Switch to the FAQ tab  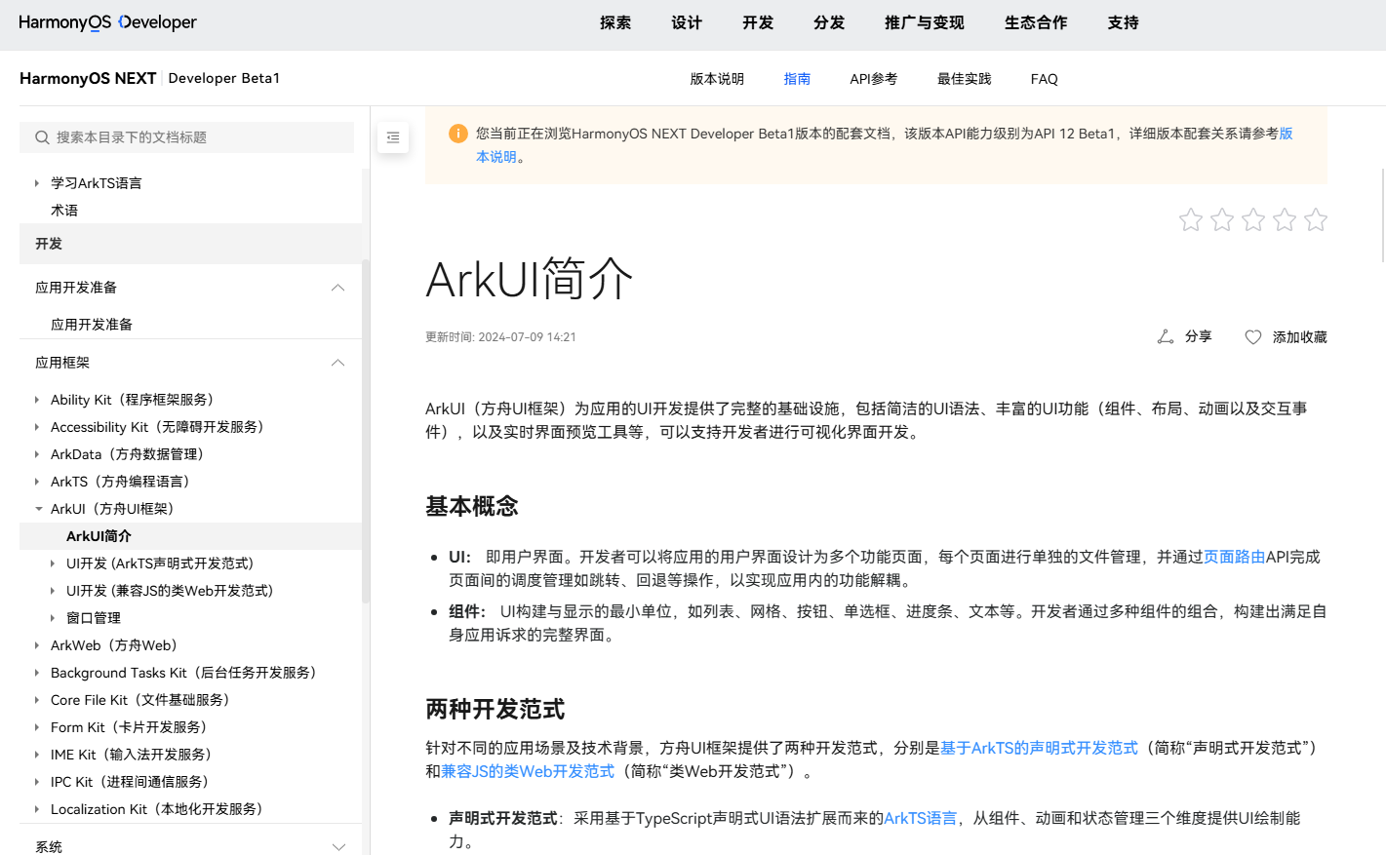1045,79
